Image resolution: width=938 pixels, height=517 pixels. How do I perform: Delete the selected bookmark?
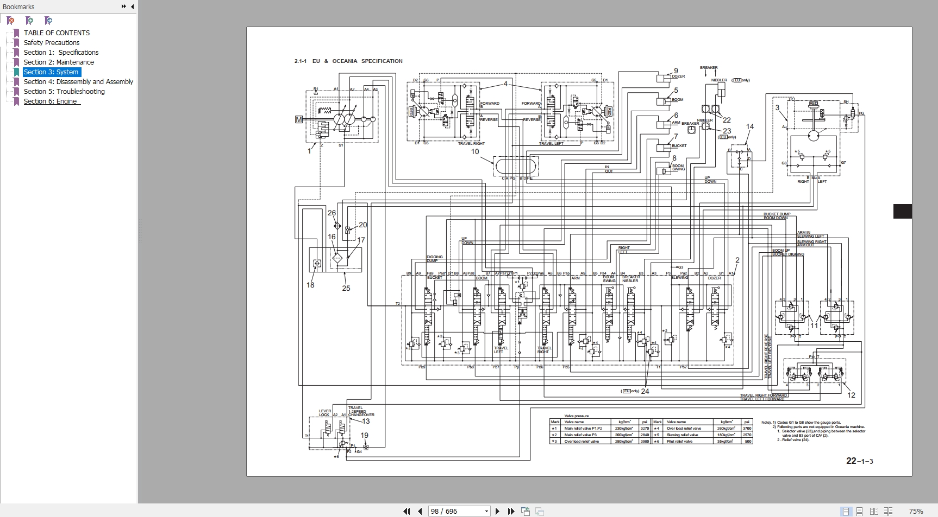[x=11, y=21]
